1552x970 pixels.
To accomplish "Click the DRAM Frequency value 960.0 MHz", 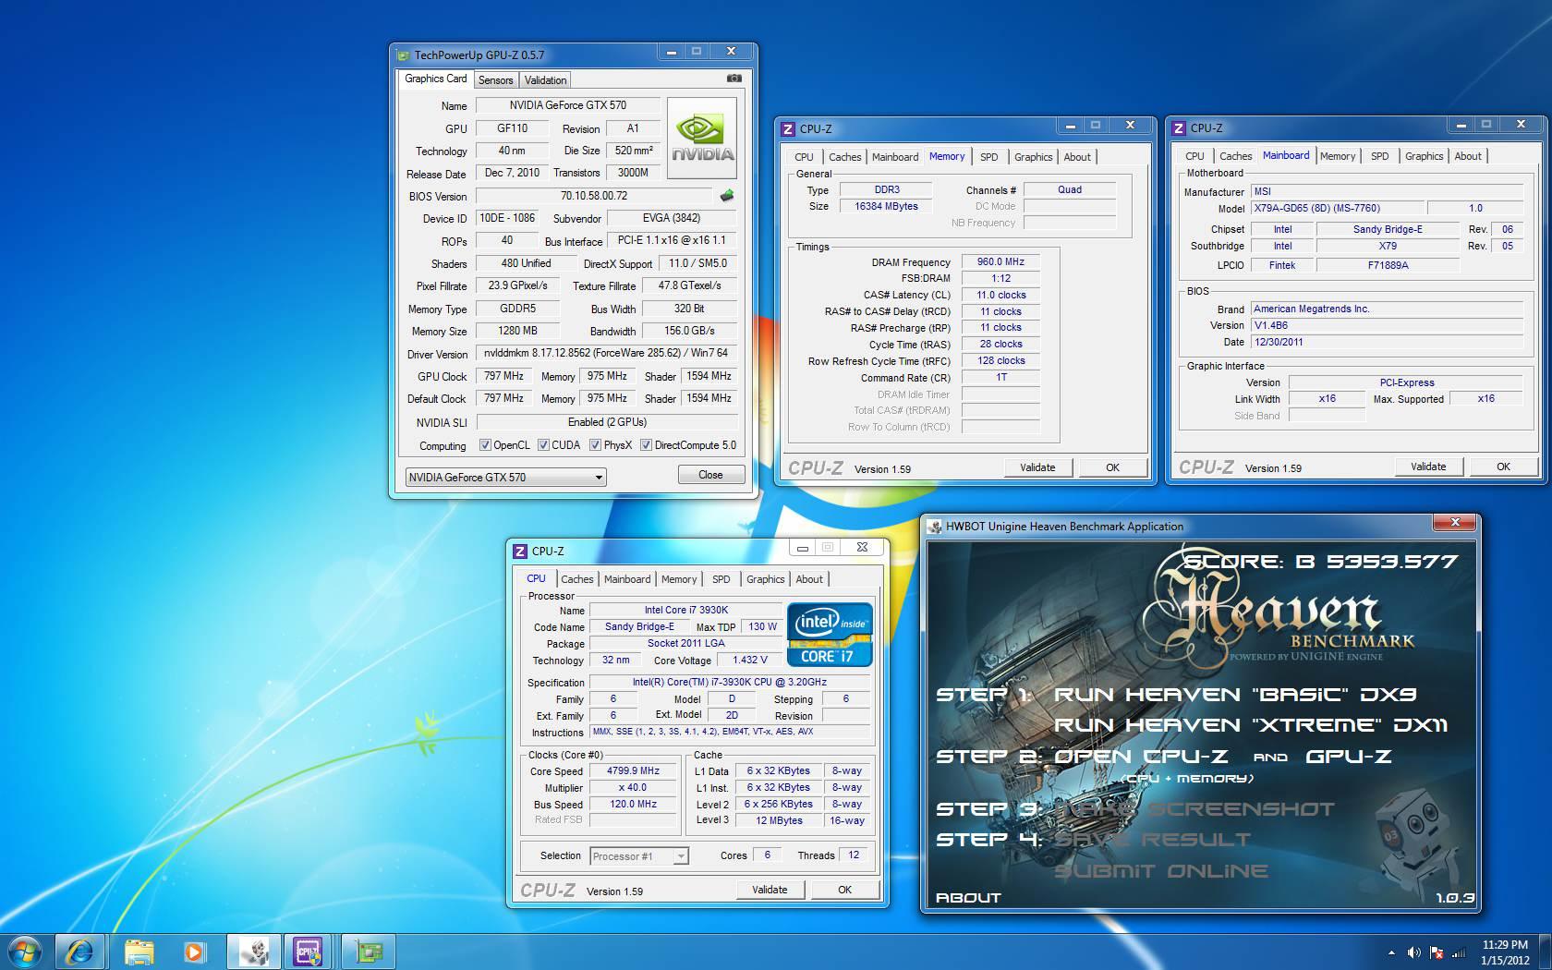I will 1000,261.
